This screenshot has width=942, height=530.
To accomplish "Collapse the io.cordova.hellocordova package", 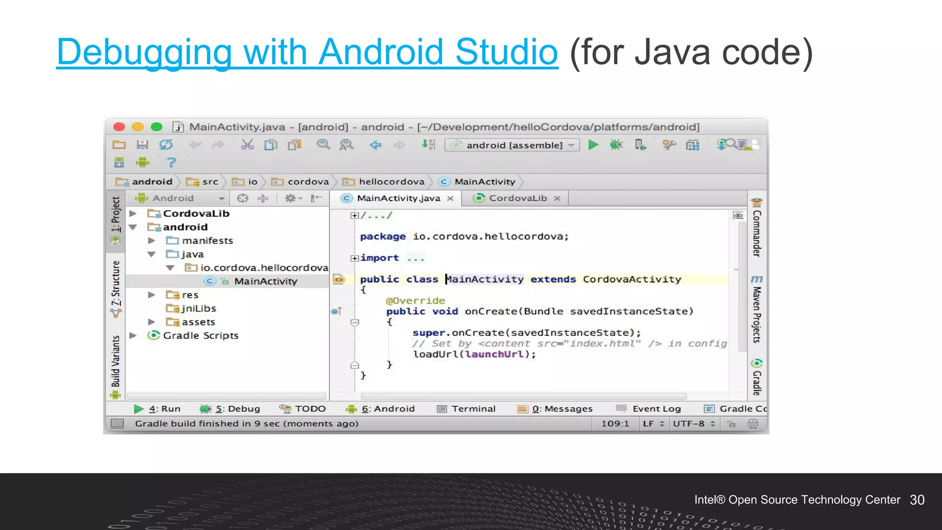I will (x=170, y=268).
